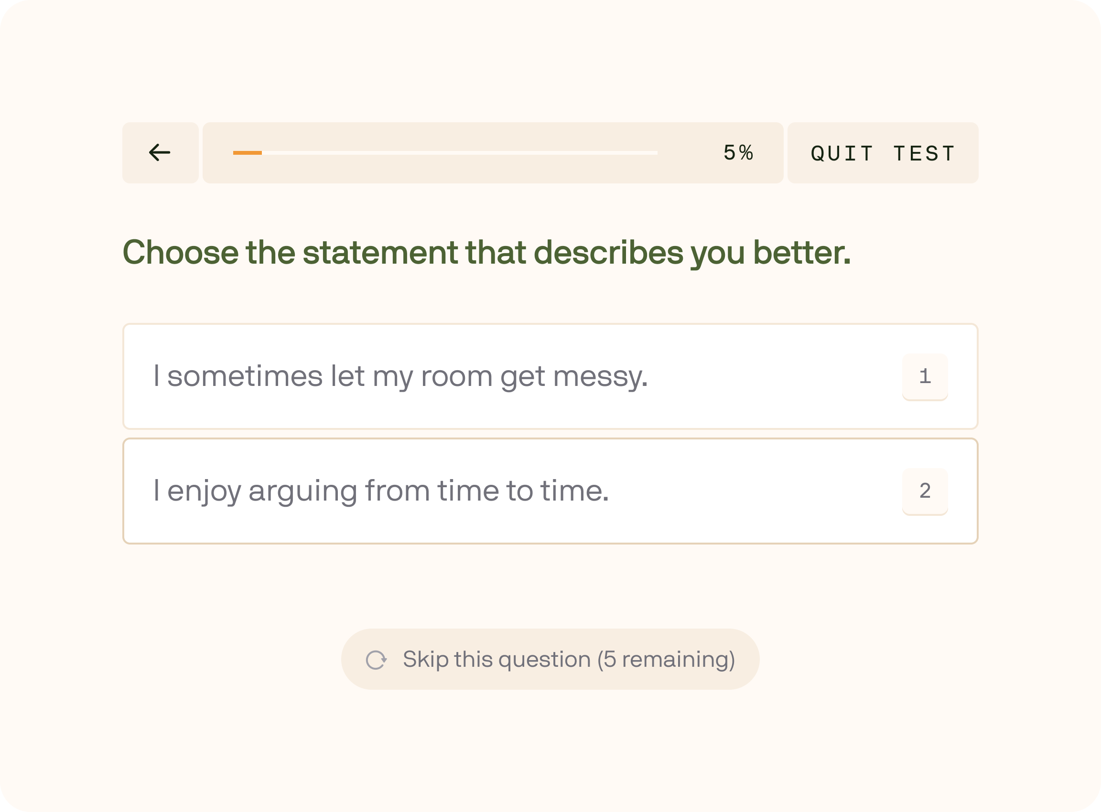Click the "(5 remaining)" skip counter text
1101x812 pixels.
[x=666, y=659]
